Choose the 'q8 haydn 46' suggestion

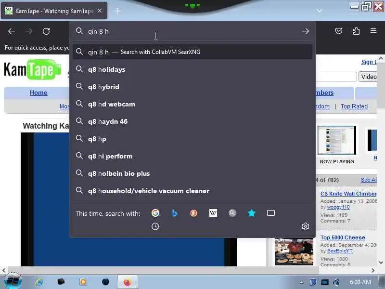(x=192, y=121)
